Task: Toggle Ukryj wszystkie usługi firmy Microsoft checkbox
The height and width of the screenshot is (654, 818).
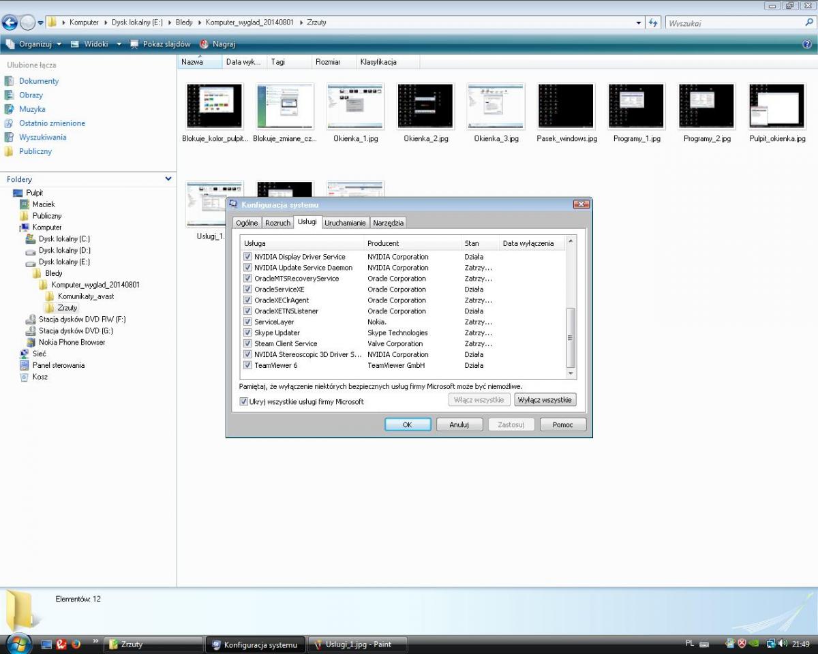Action: (244, 402)
